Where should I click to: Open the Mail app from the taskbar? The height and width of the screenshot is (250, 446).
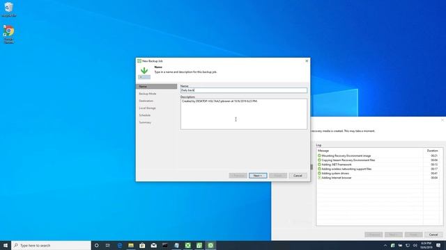pos(153,245)
